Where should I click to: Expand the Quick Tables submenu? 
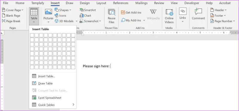[x=53, y=105]
